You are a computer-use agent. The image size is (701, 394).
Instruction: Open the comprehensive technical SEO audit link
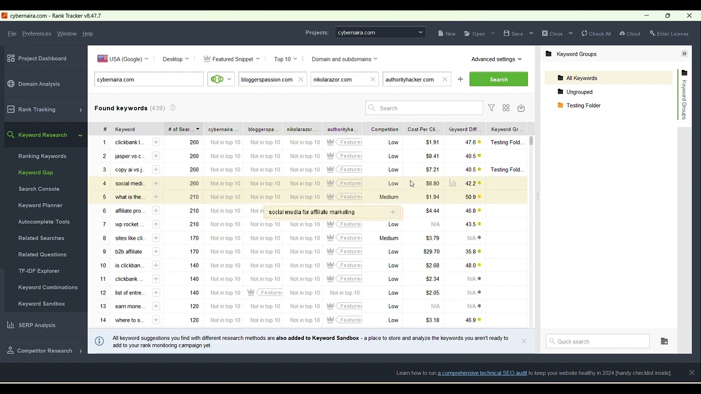click(482, 373)
